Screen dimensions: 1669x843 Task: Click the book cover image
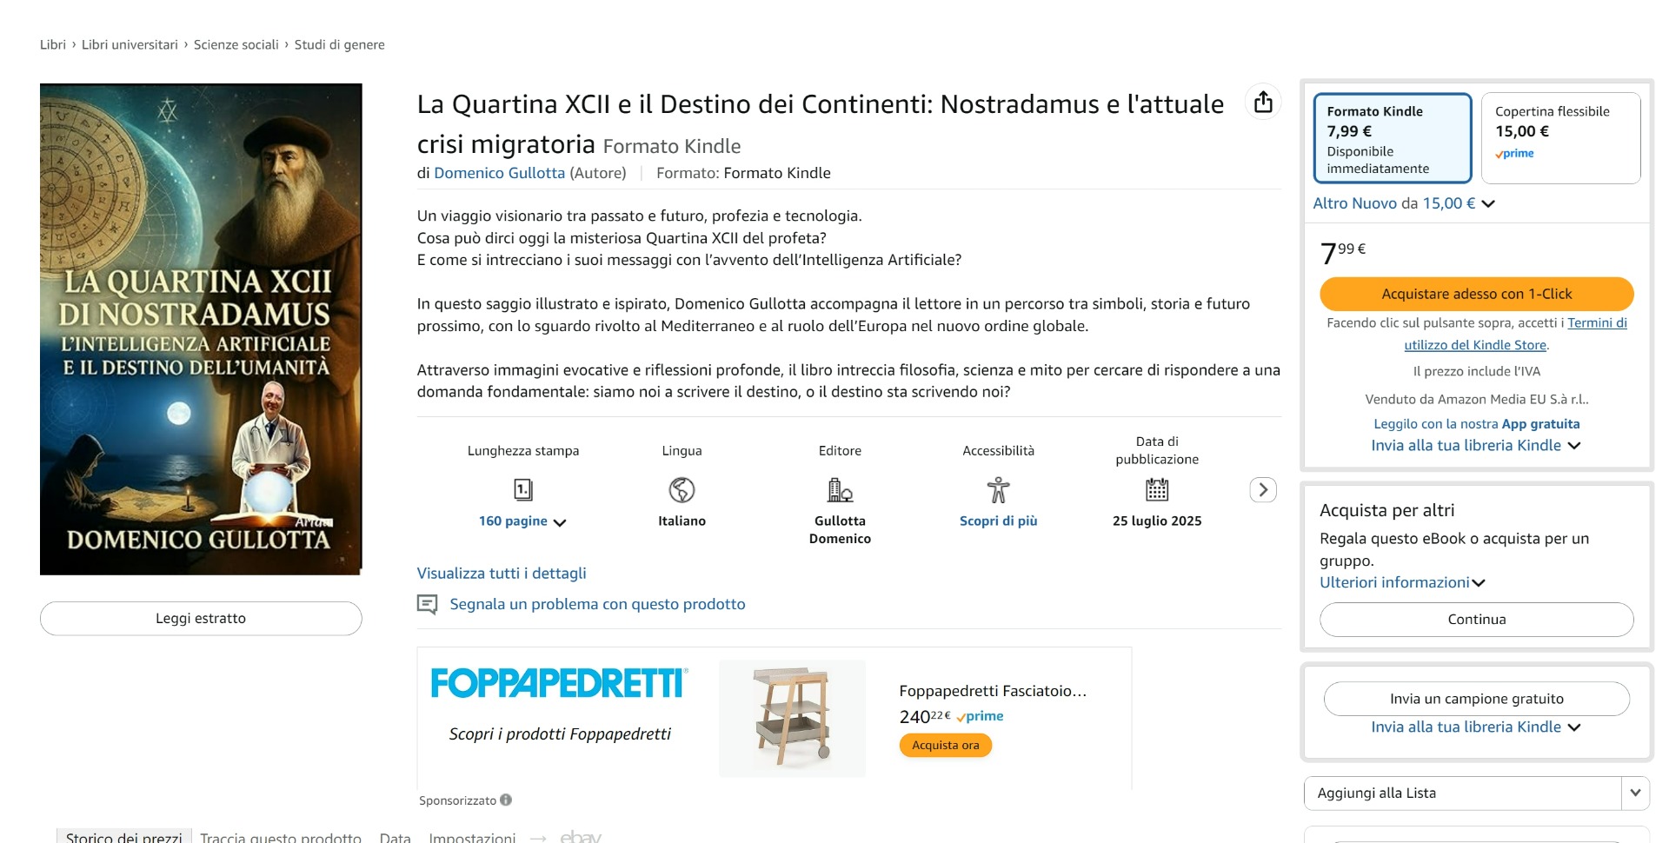click(x=201, y=329)
